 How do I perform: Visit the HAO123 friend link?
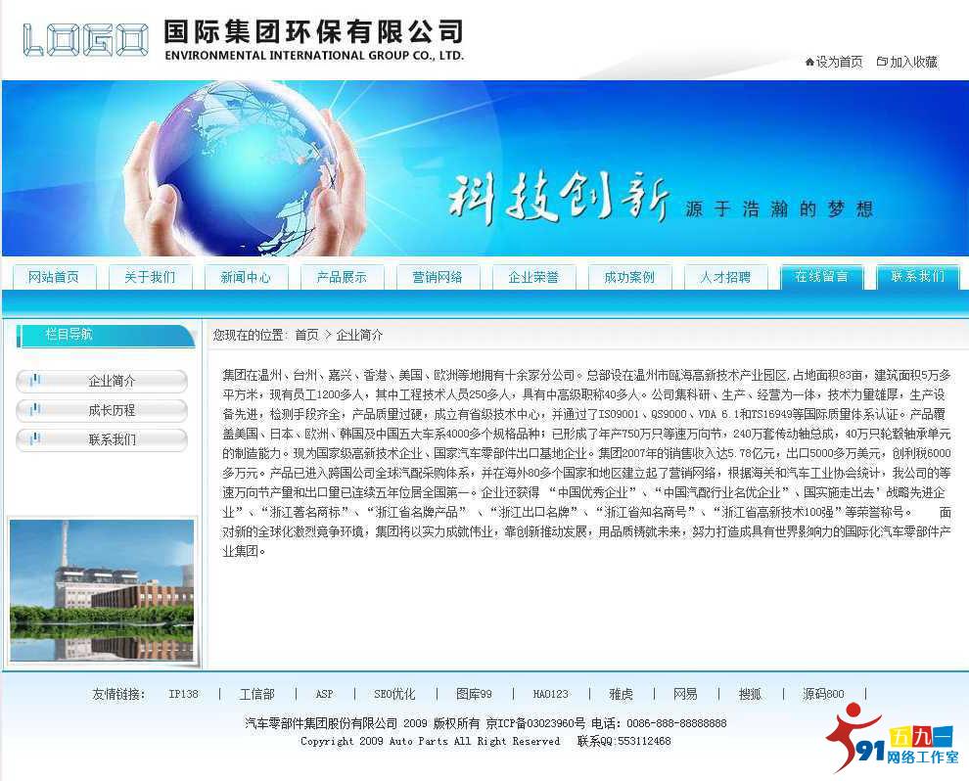pyautogui.click(x=550, y=694)
